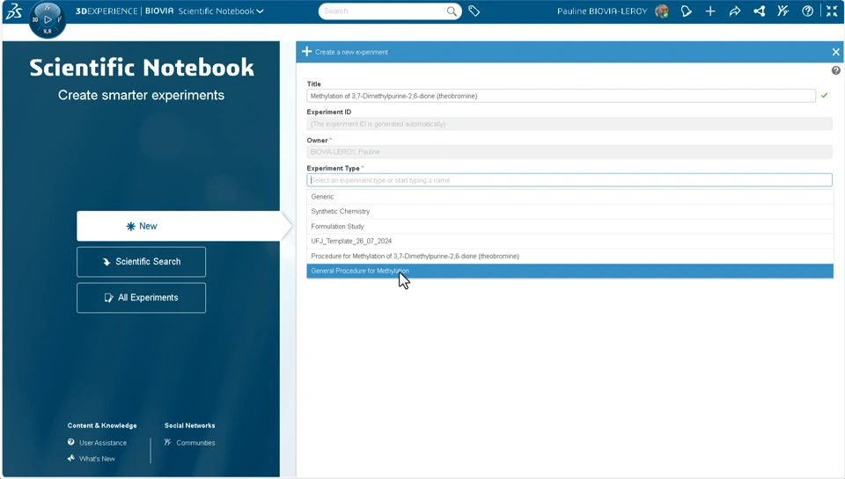The image size is (845, 479).
Task: Open All Experiments
Action: tap(141, 298)
